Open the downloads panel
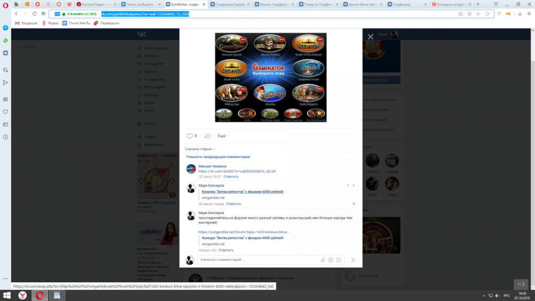 point(520,14)
